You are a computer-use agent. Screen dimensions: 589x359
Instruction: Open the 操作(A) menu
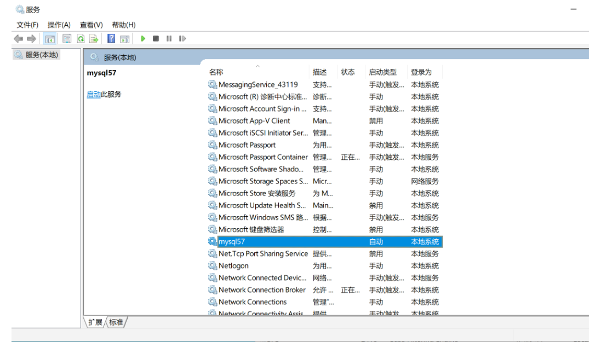pyautogui.click(x=59, y=25)
